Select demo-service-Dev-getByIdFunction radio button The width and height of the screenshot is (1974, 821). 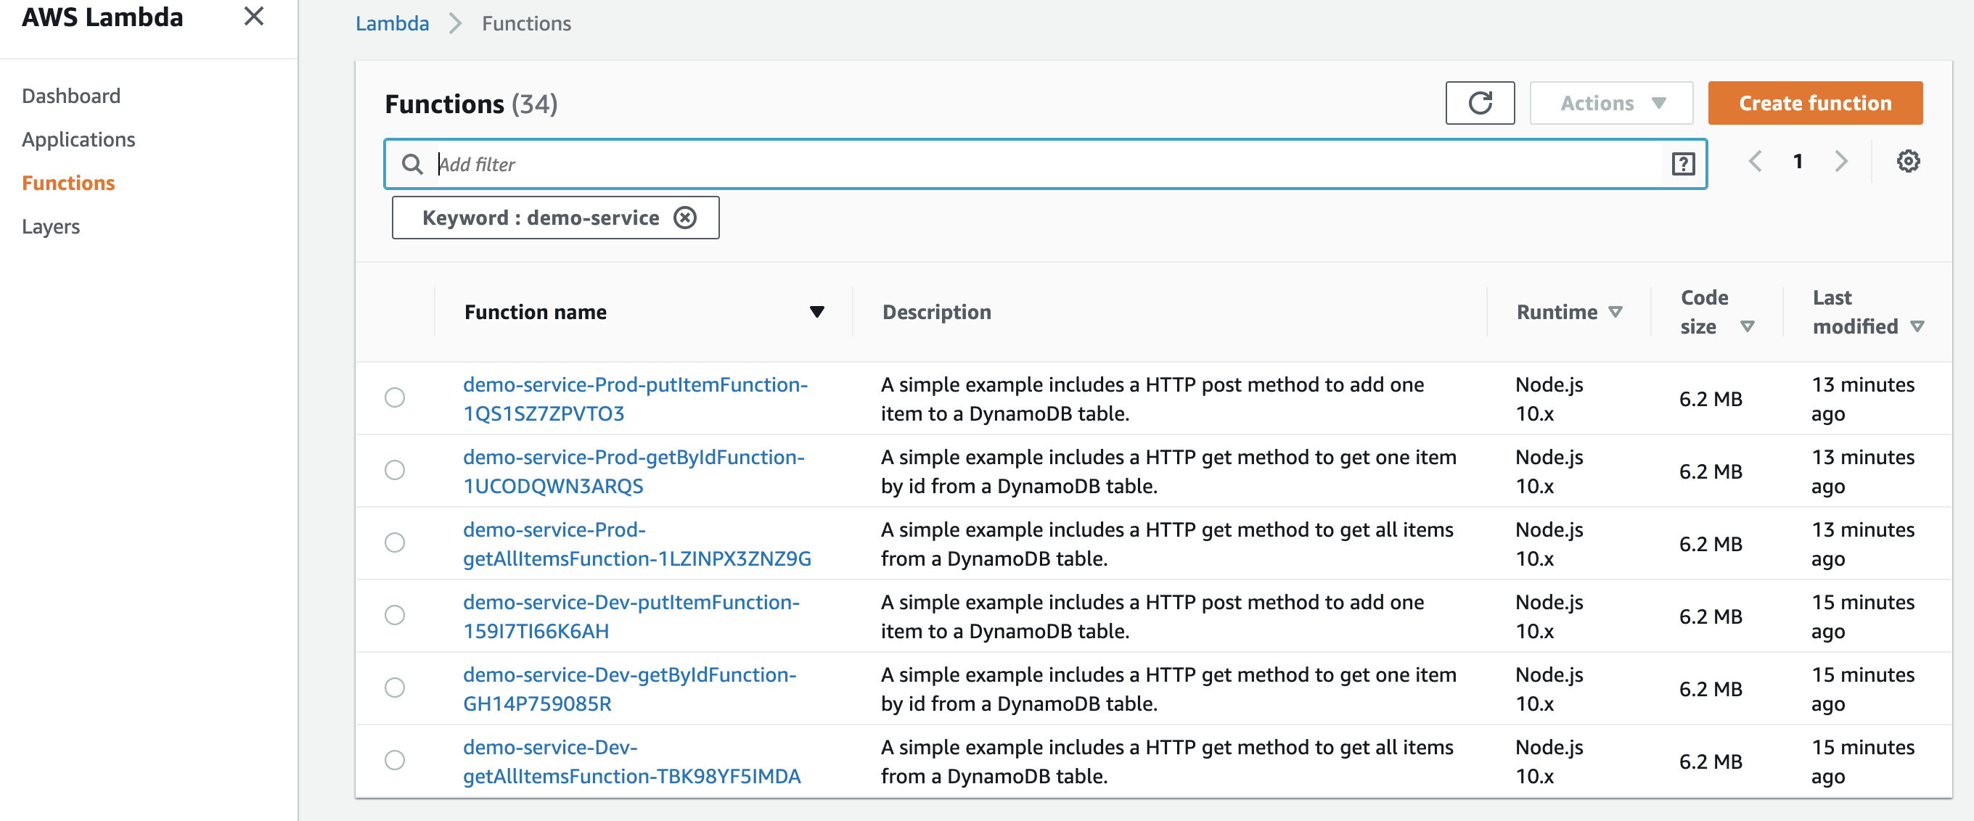point(395,688)
